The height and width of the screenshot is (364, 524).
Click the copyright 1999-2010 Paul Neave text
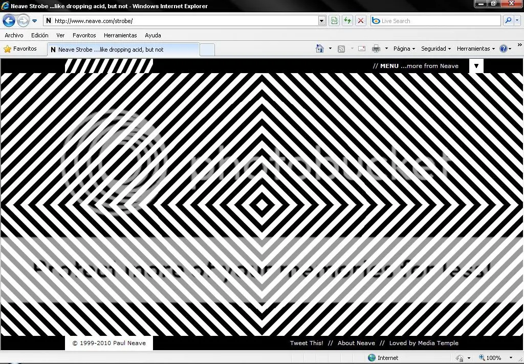coord(109,343)
